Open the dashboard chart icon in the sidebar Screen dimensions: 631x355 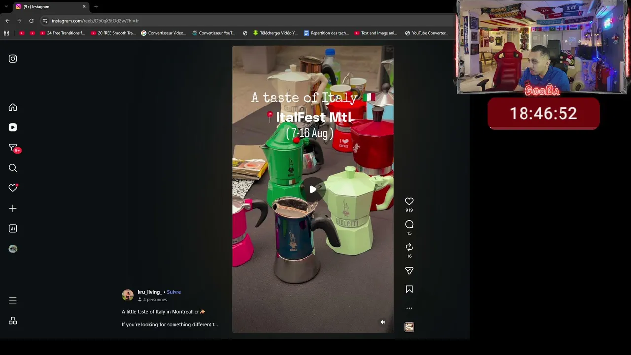pyautogui.click(x=13, y=228)
